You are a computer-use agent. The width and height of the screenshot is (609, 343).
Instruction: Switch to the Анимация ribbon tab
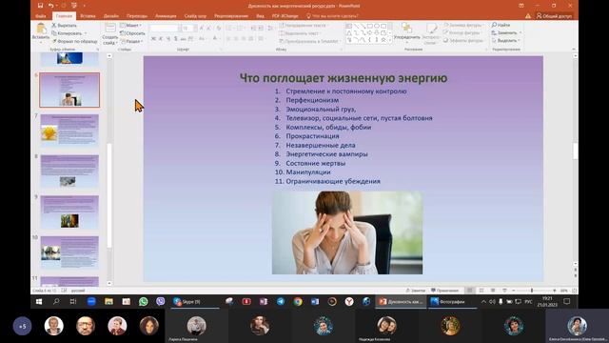(166, 16)
